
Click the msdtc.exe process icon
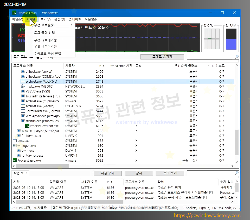[23, 86]
